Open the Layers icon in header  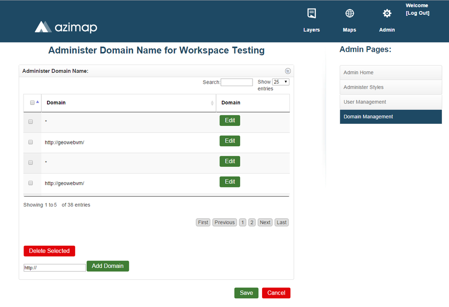311,13
